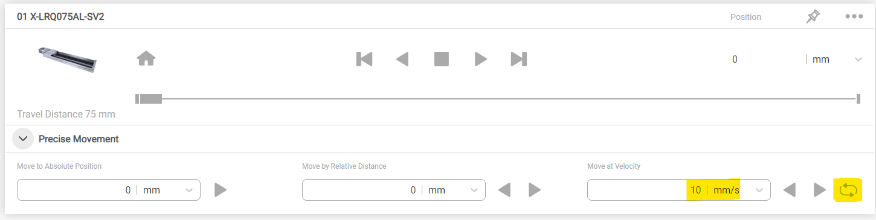The height and width of the screenshot is (220, 876).
Task: Stop the stage movement
Action: (x=442, y=58)
